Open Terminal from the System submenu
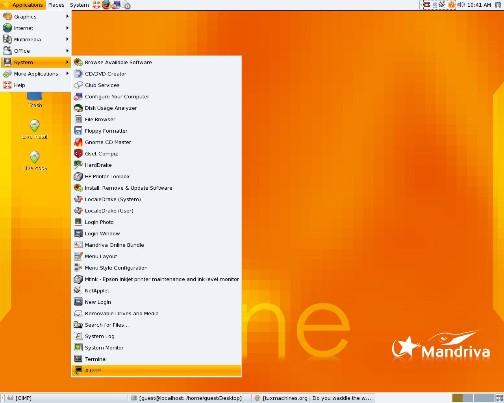The image size is (504, 403). click(x=156, y=359)
